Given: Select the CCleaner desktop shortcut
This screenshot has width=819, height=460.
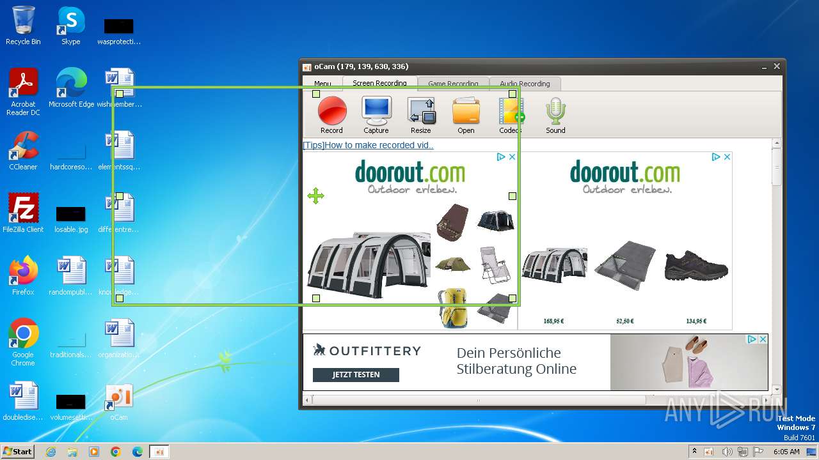Looking at the screenshot, I should point(23,151).
